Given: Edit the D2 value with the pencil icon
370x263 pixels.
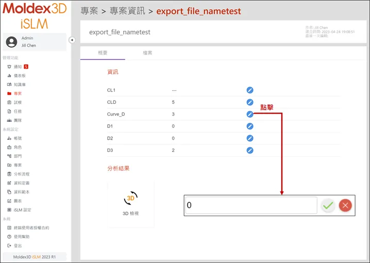Looking at the screenshot, I should pos(250,138).
